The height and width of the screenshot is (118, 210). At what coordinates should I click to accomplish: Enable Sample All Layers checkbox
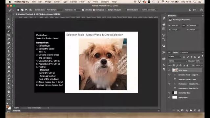106,10
